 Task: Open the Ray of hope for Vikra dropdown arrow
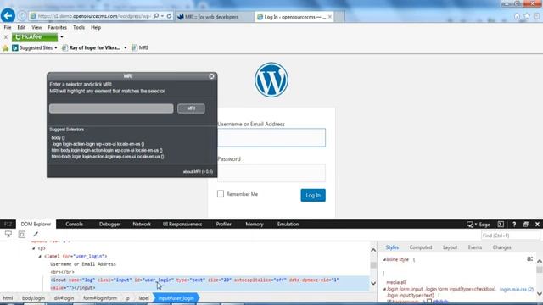tap(126, 48)
